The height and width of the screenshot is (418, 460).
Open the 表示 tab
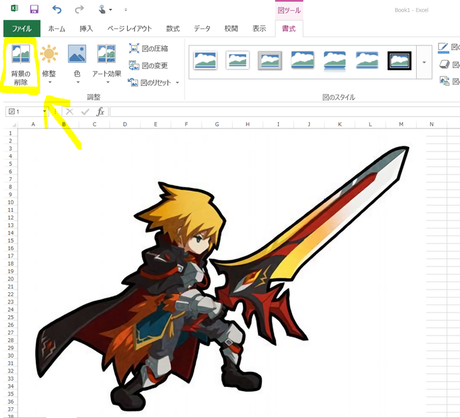[x=259, y=28]
